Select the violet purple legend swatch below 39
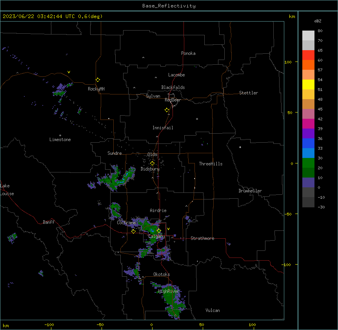 click(x=308, y=134)
